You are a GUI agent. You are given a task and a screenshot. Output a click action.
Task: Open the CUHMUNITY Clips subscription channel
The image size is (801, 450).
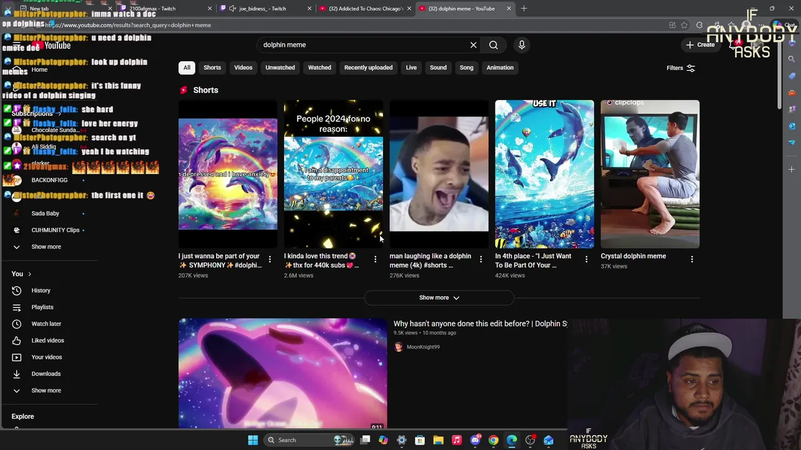[x=55, y=230]
